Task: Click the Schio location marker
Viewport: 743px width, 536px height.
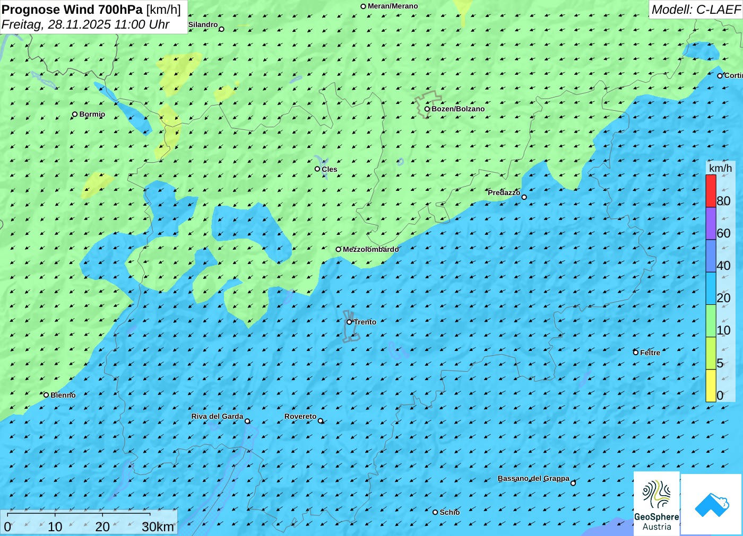Action: tap(435, 512)
